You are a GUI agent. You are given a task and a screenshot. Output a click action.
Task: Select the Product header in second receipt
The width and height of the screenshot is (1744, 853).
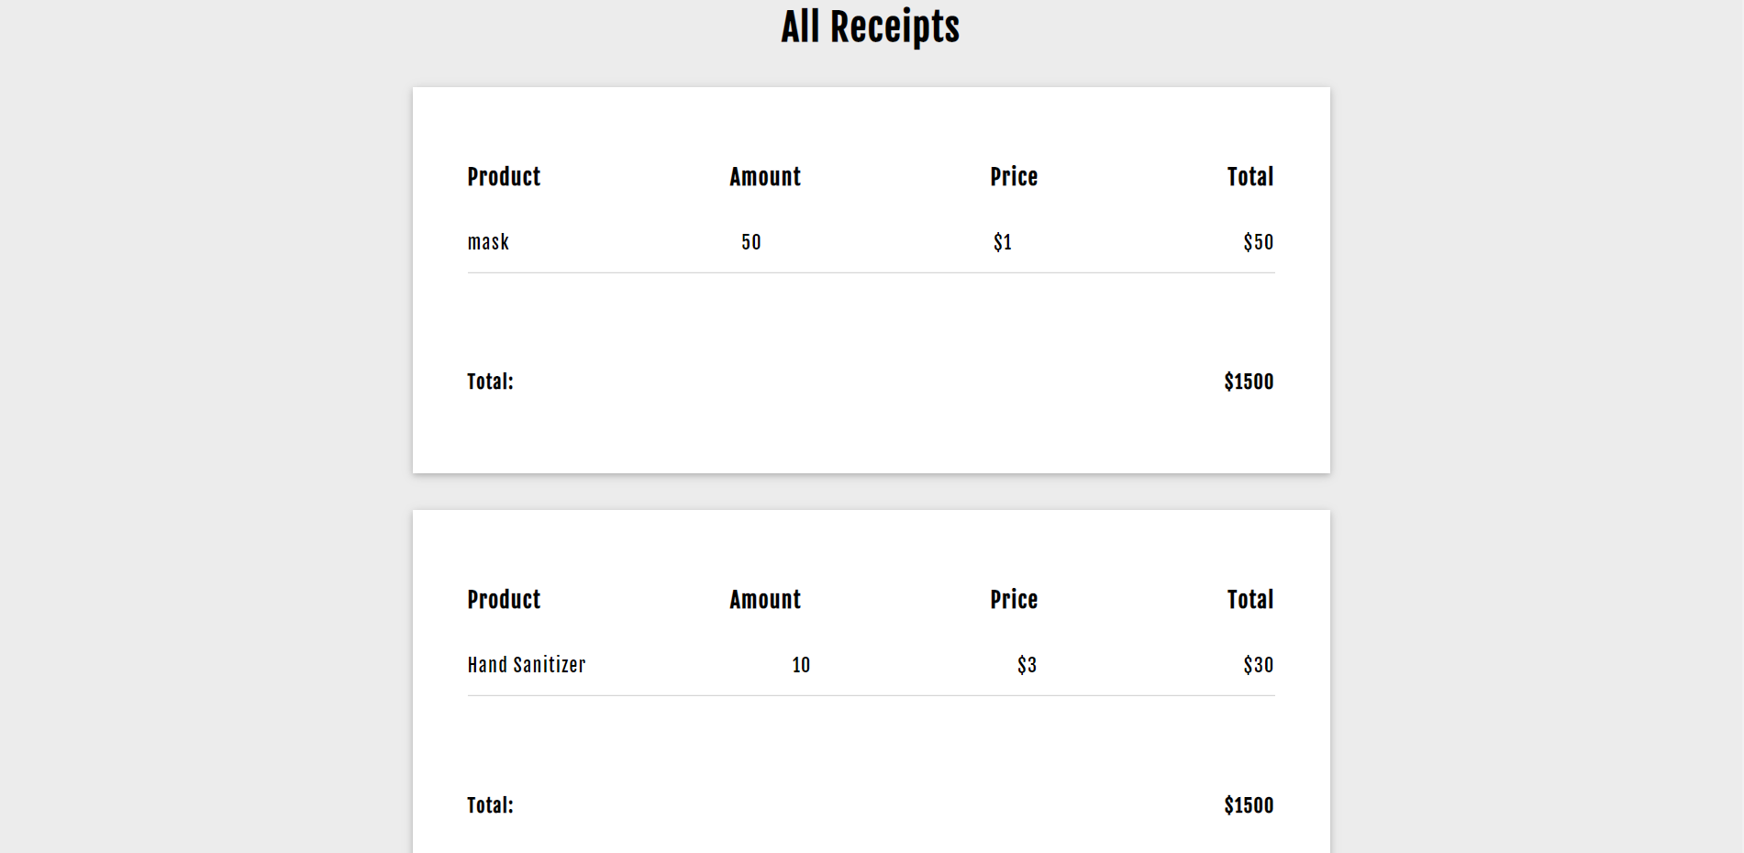[504, 600]
